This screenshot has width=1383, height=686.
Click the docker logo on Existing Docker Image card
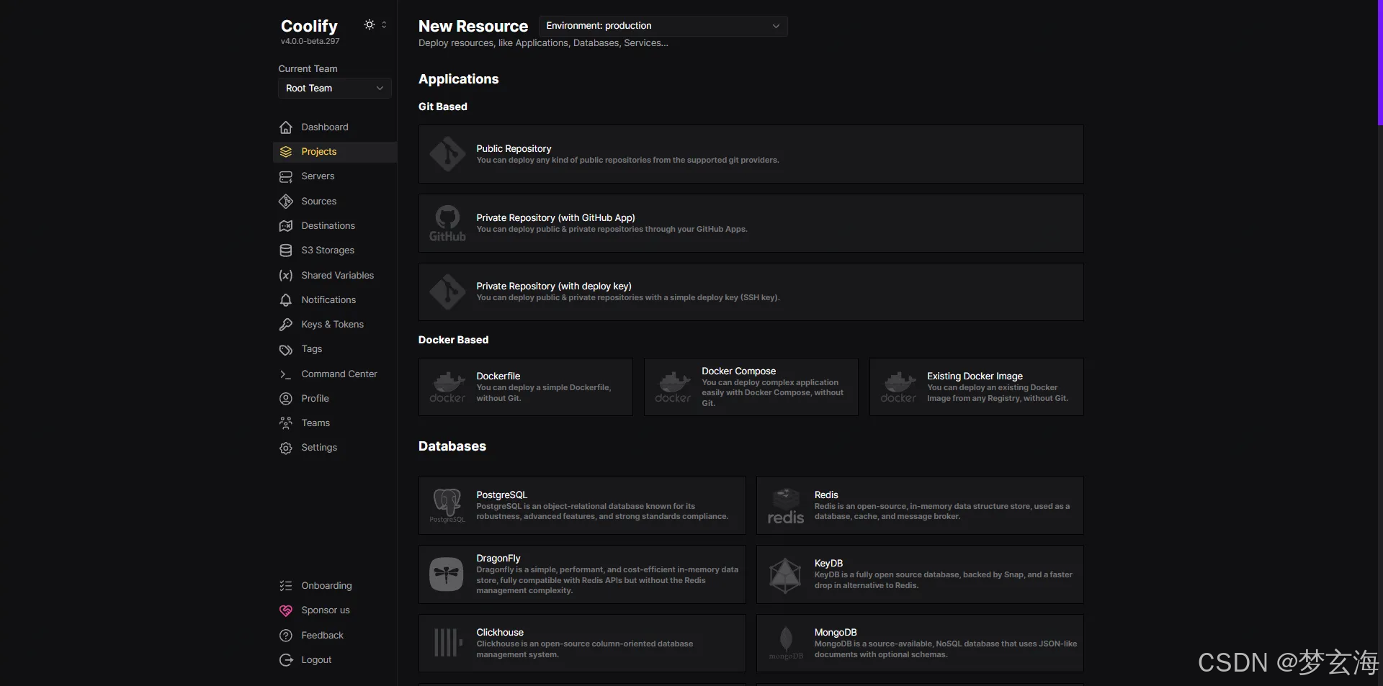pyautogui.click(x=898, y=387)
